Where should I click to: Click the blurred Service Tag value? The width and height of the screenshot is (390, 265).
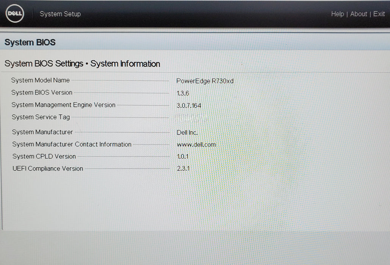tap(191, 118)
